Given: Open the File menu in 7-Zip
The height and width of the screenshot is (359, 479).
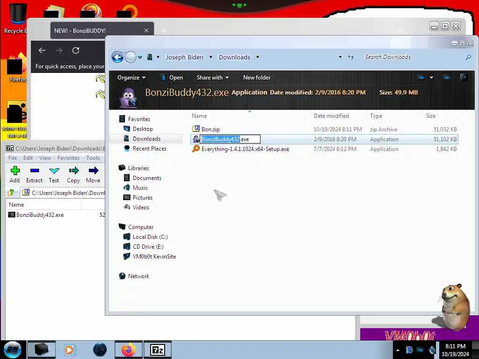Looking at the screenshot, I should point(13,158).
